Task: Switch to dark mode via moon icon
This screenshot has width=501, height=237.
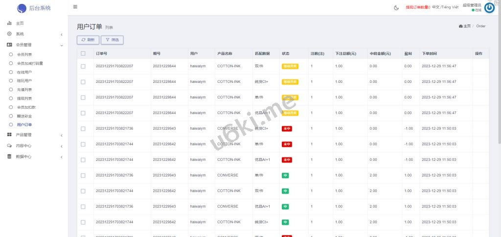Action: (x=396, y=7)
